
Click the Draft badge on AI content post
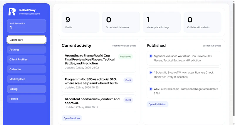pyautogui.click(x=128, y=100)
